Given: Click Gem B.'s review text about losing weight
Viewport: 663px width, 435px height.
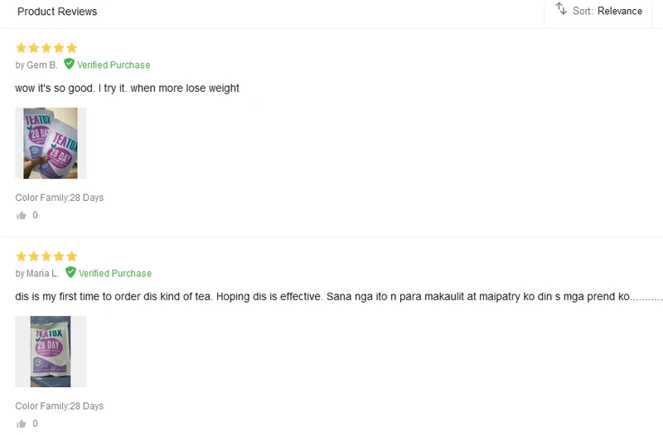Looking at the screenshot, I should click(x=127, y=88).
